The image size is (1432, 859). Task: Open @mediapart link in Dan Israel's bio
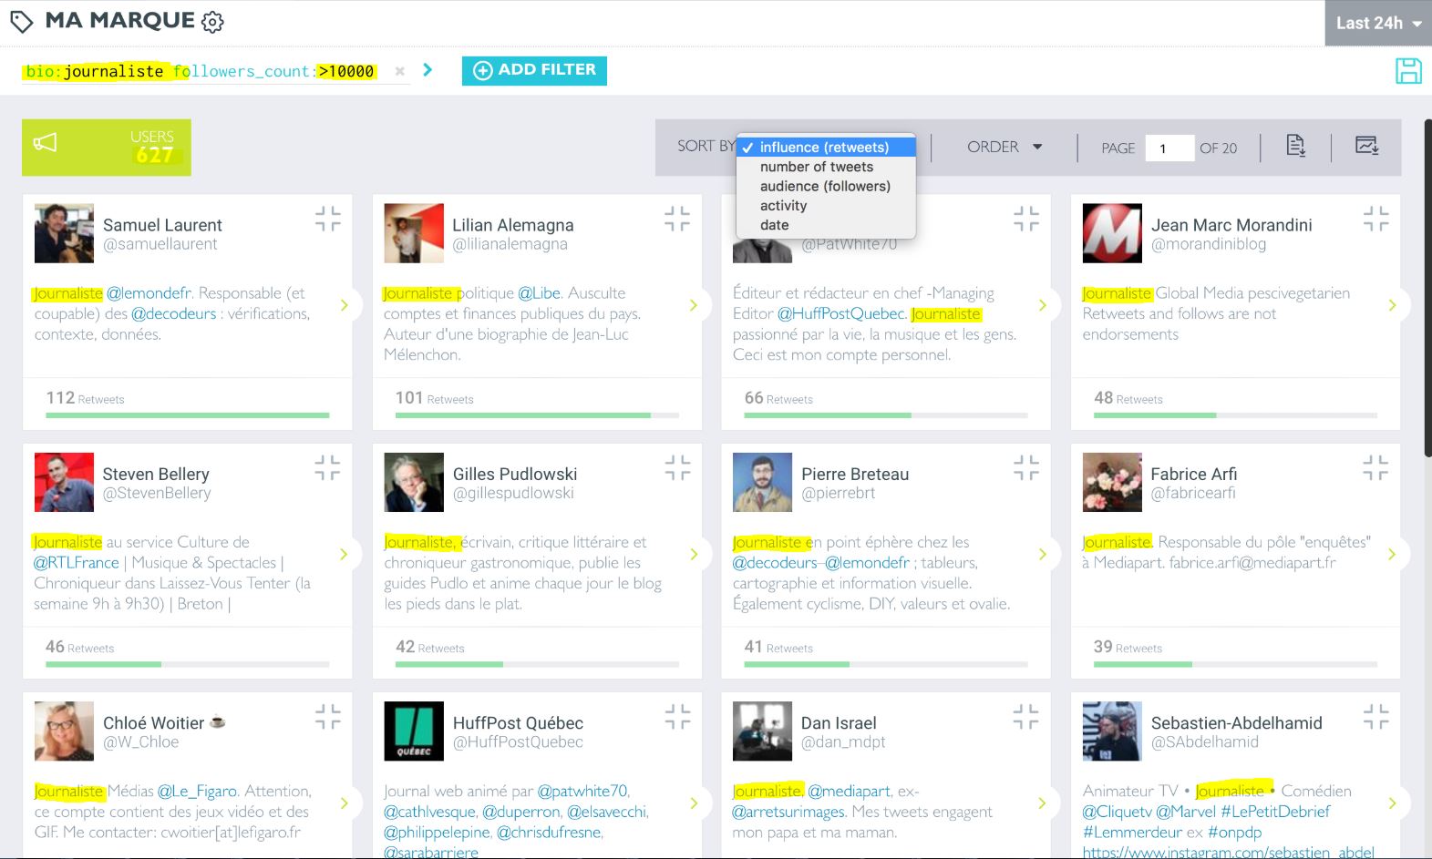point(849,791)
